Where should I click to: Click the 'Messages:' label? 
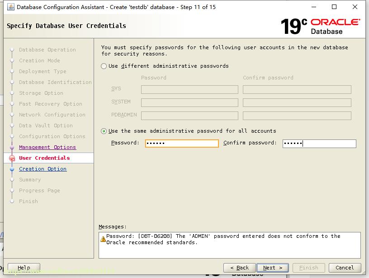(113, 227)
